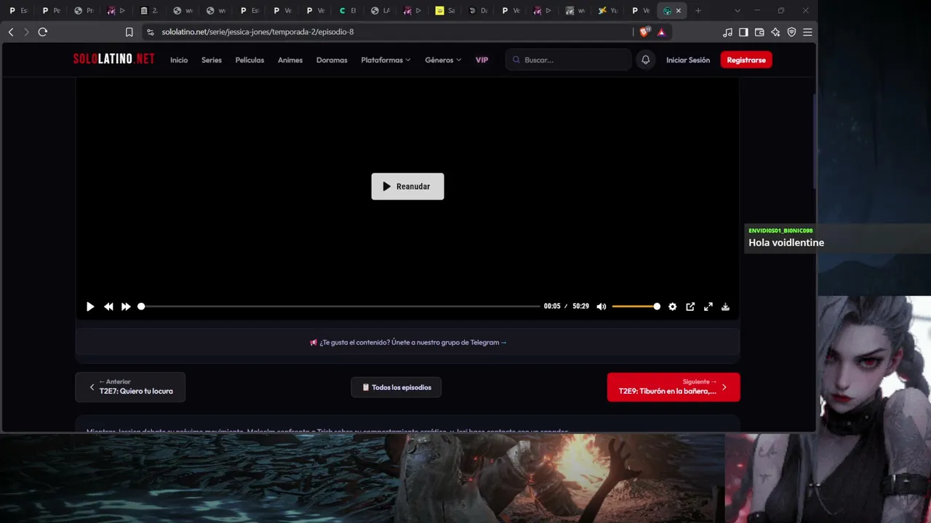Focus the Buscar search field
931x523 pixels.
point(569,60)
